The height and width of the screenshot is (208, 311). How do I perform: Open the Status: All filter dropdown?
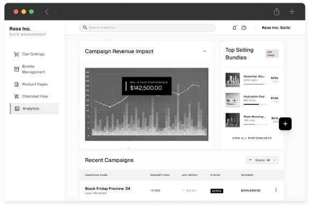coord(262,160)
